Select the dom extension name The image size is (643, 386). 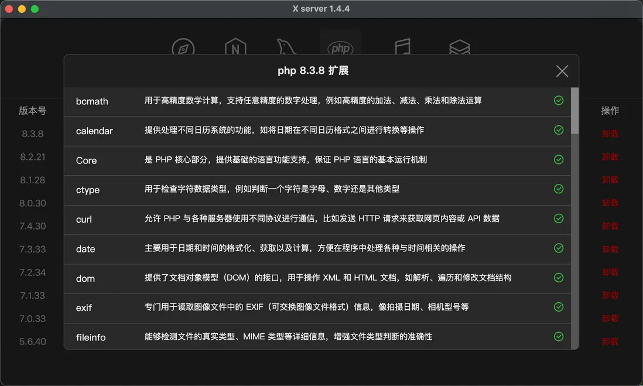[x=85, y=279]
